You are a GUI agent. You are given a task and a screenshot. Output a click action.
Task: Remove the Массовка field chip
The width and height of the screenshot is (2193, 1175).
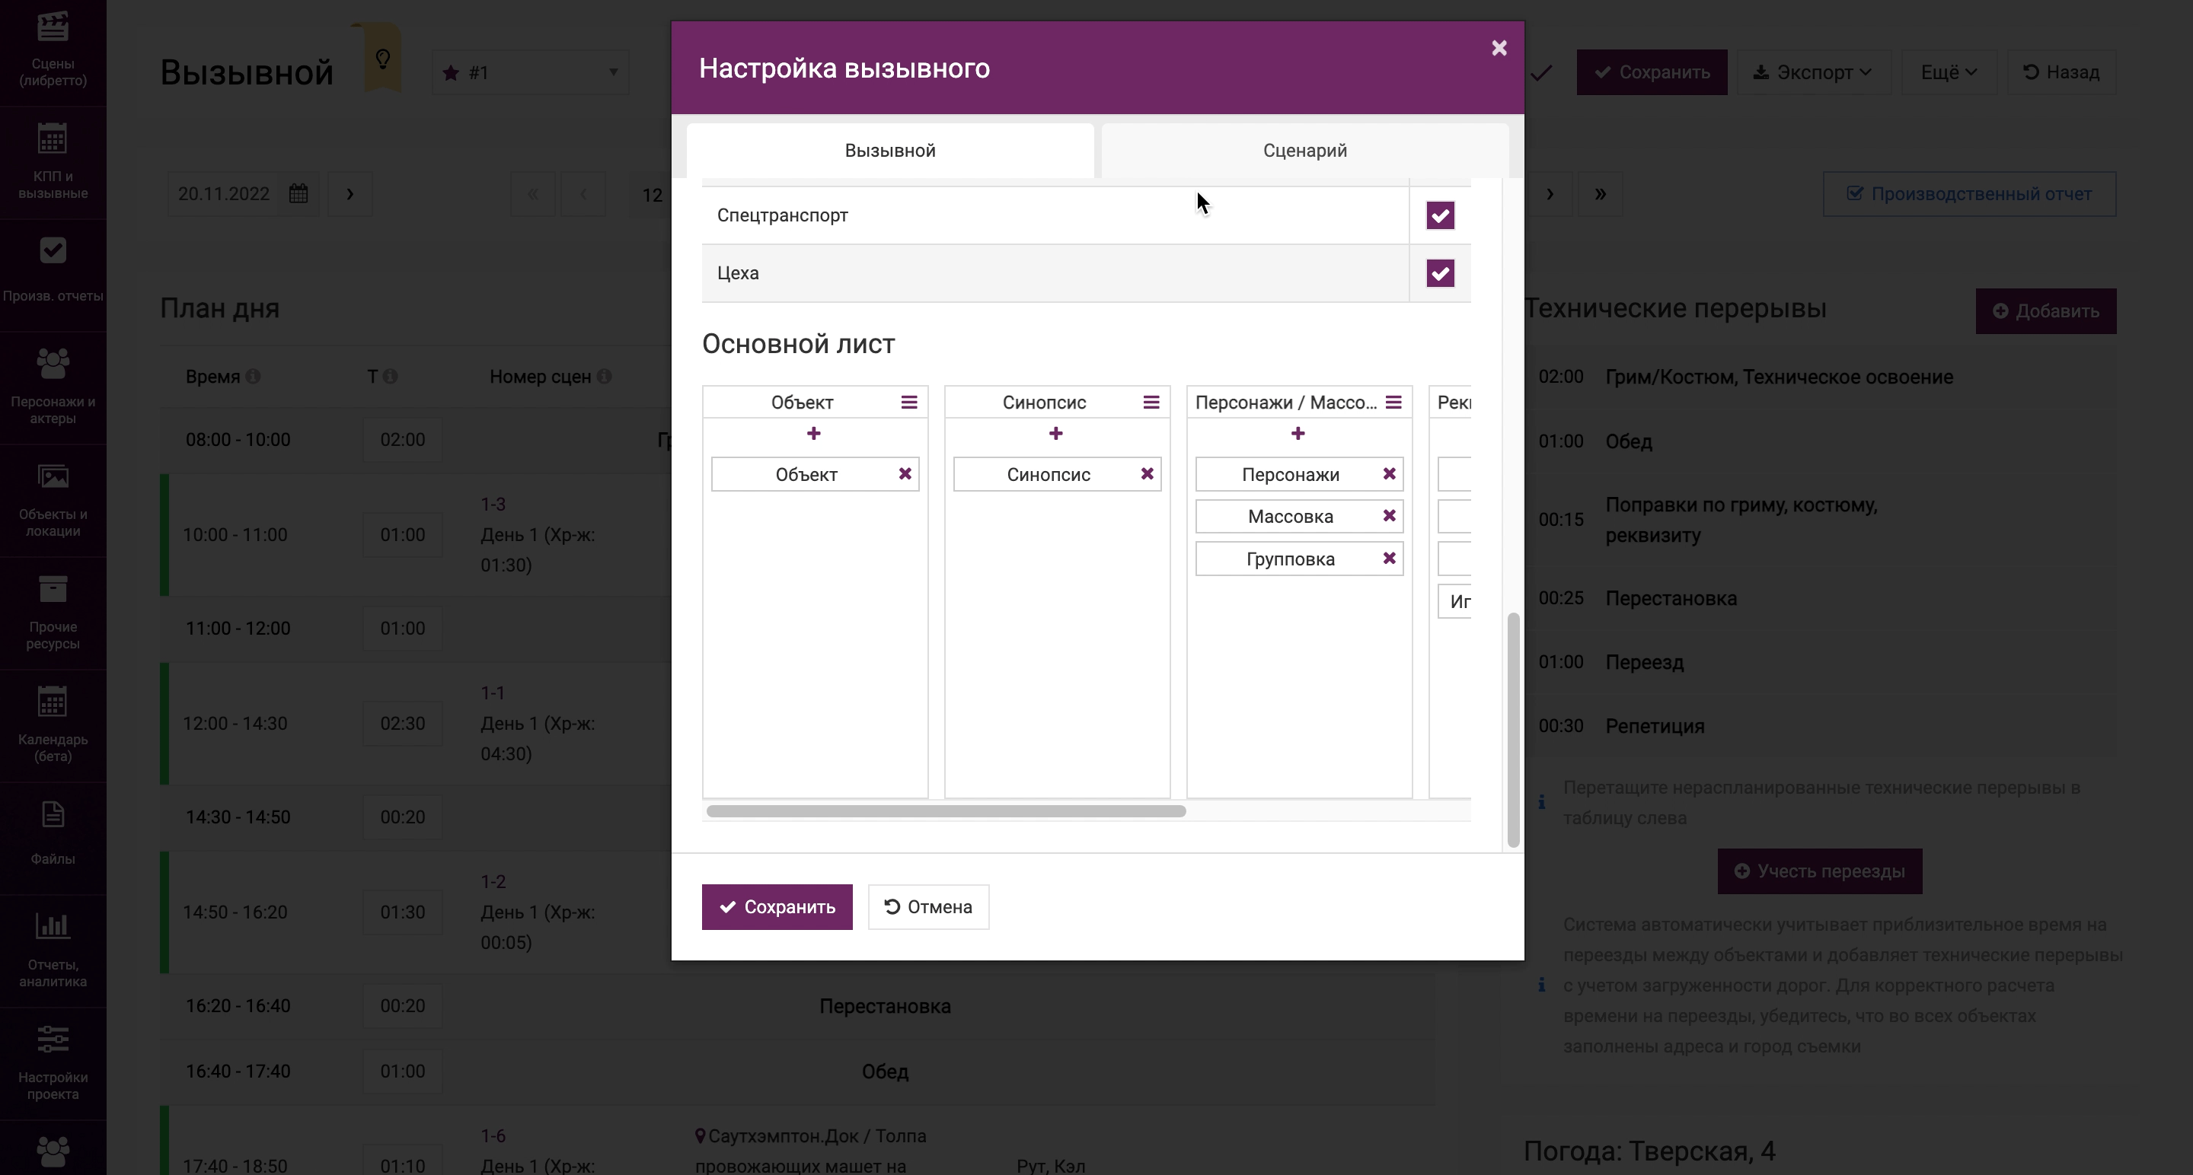coord(1390,516)
